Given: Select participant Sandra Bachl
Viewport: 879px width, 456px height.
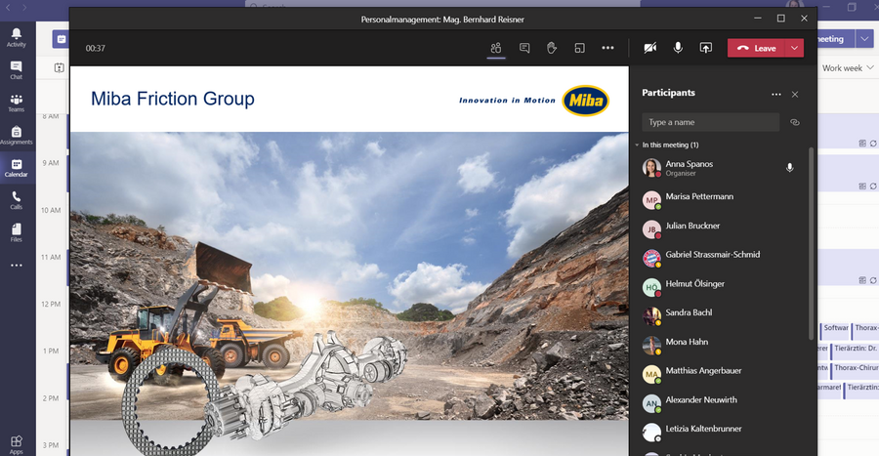Looking at the screenshot, I should (721, 316).
